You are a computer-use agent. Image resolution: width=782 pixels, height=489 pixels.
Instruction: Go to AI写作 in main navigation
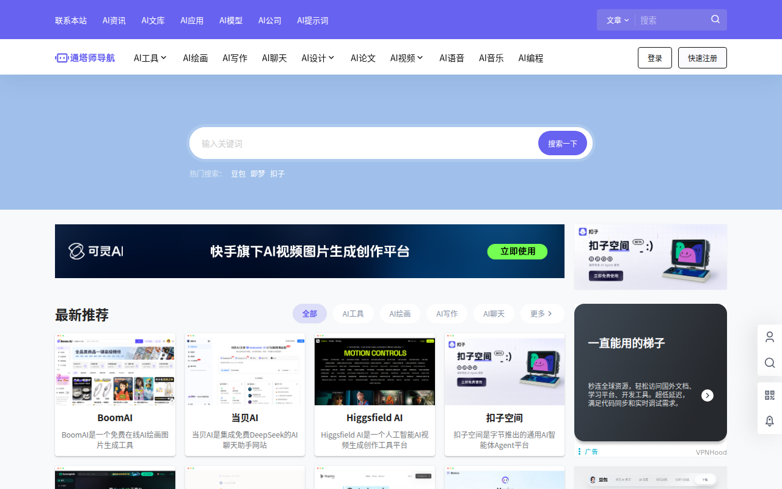pos(235,58)
